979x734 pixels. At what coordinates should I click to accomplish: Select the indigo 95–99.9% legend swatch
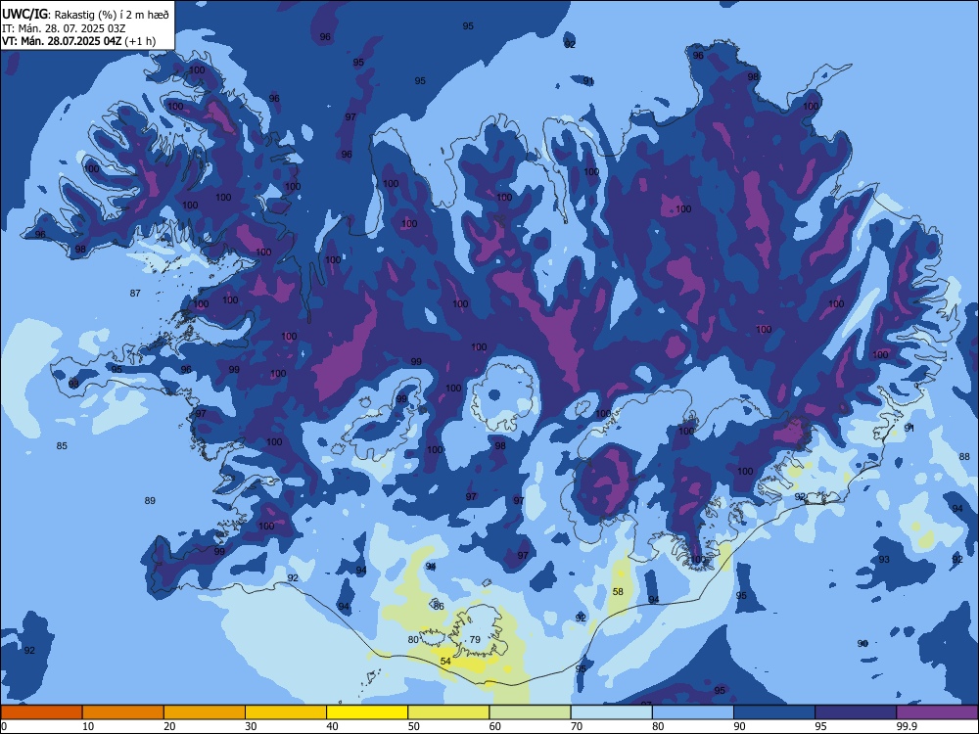pyautogui.click(x=856, y=712)
